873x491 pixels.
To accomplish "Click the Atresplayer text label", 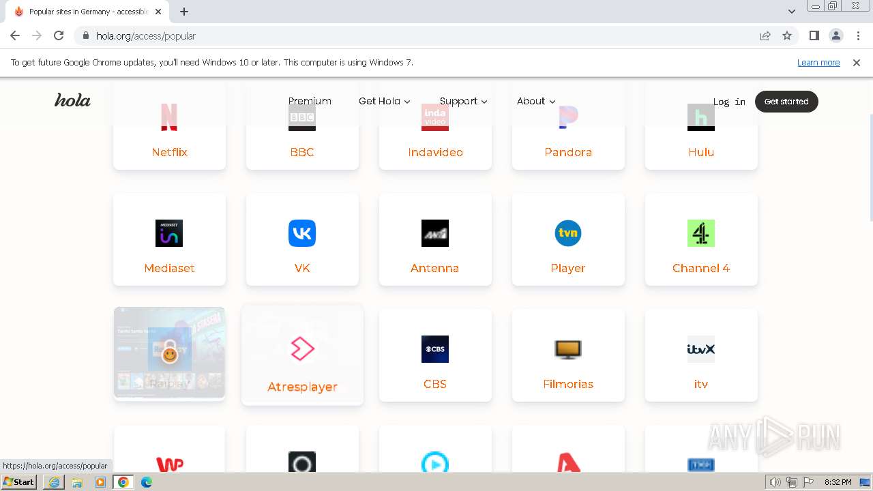I will pos(302,387).
